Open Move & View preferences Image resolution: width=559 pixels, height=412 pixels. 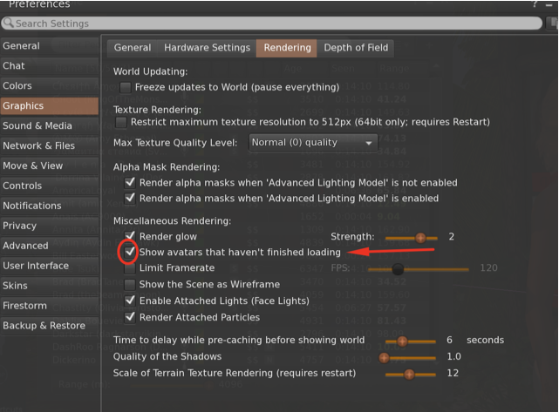coord(50,165)
